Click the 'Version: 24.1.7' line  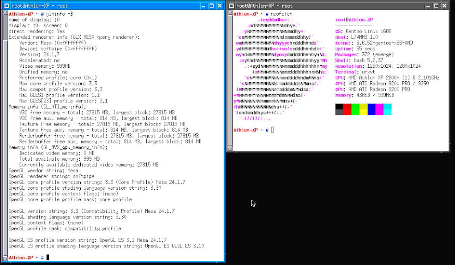point(40,54)
